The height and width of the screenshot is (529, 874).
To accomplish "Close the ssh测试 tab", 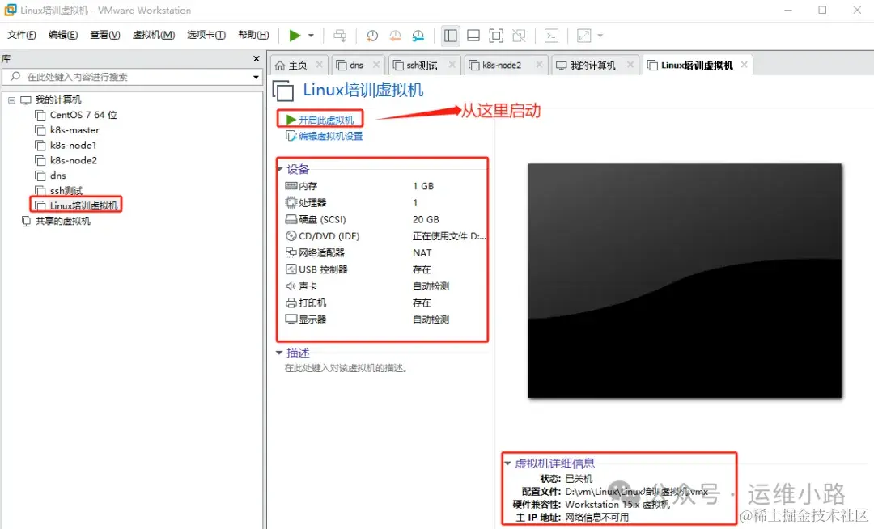I will [x=452, y=65].
